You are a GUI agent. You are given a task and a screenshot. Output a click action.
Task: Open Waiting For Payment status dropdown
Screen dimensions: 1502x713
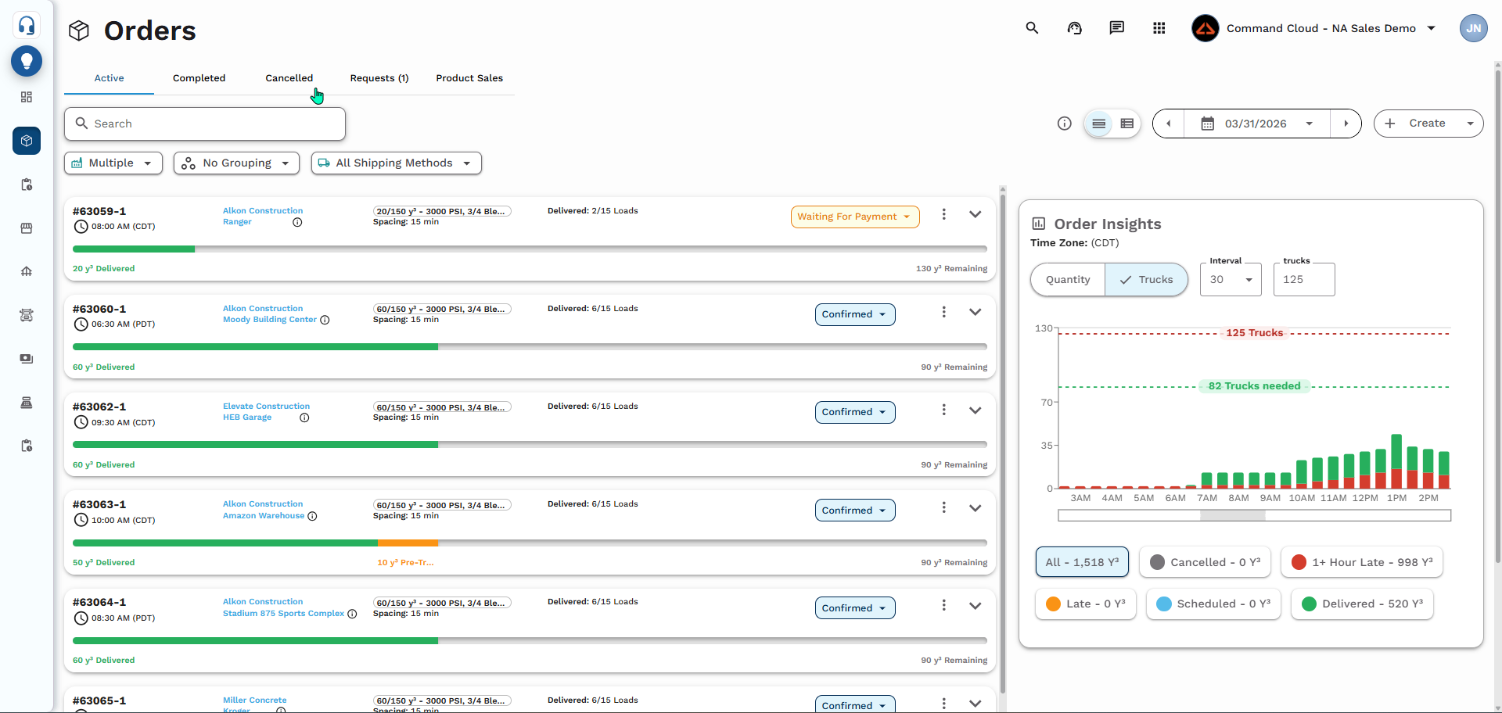click(855, 217)
